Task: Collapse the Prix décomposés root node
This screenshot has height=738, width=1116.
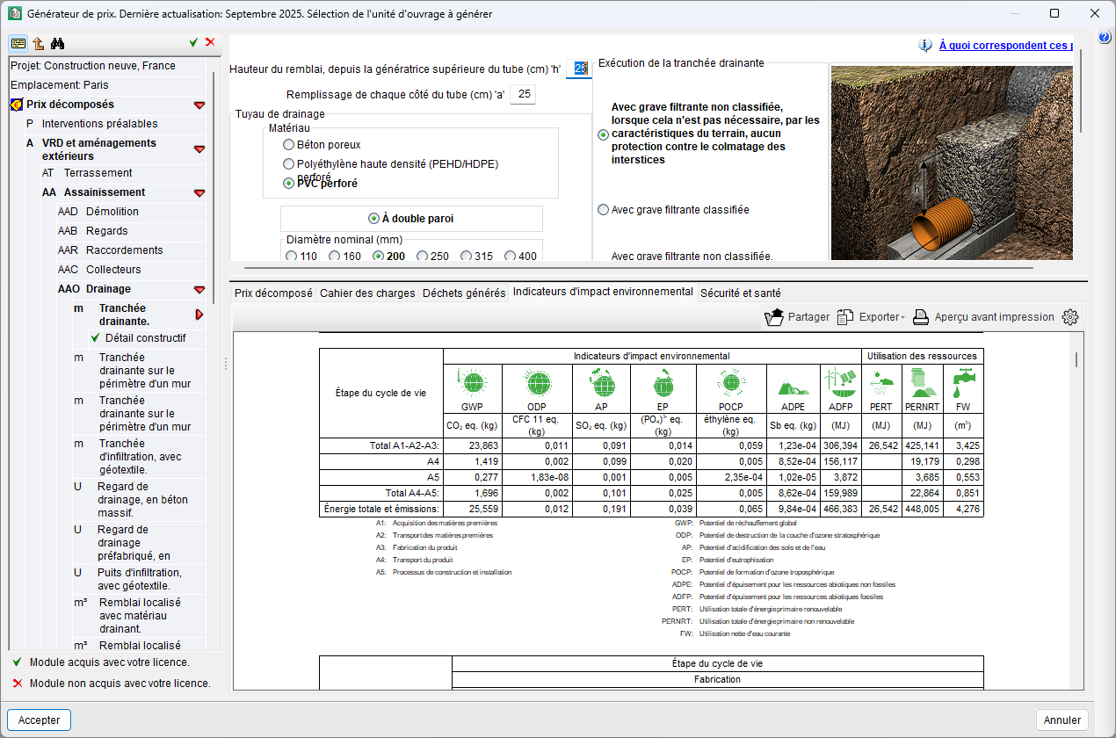Action: pyautogui.click(x=199, y=105)
